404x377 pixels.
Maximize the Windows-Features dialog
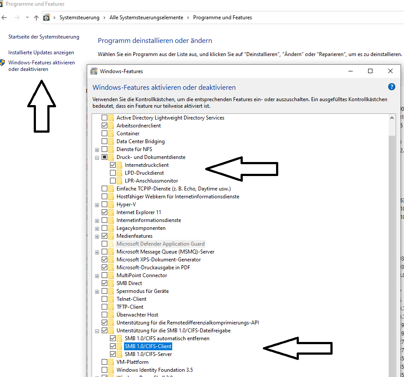[x=370, y=71]
